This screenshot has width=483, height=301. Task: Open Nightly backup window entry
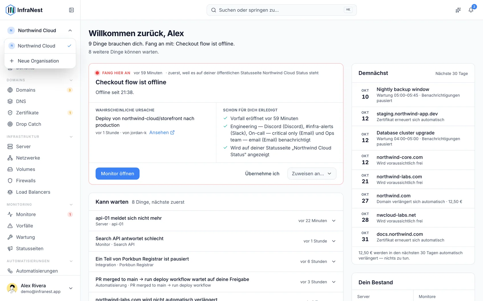point(413,95)
